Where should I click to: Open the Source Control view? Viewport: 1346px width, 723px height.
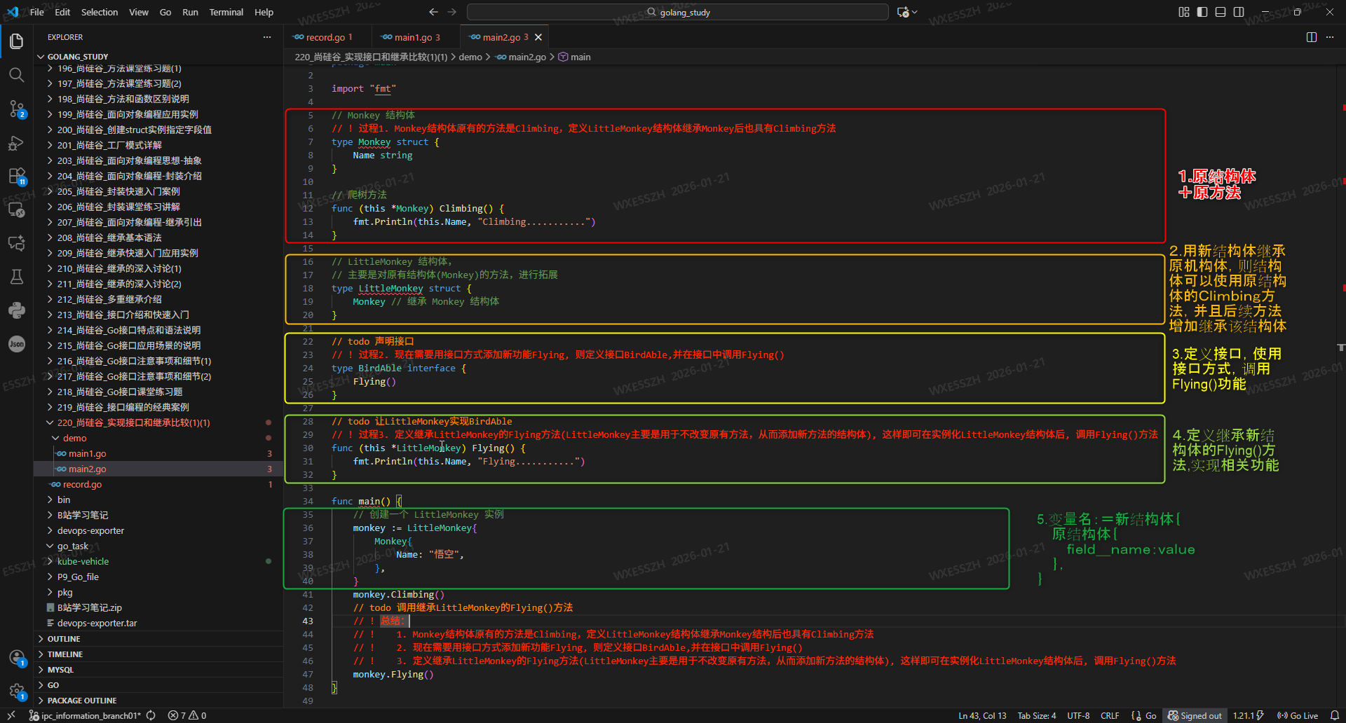17,109
